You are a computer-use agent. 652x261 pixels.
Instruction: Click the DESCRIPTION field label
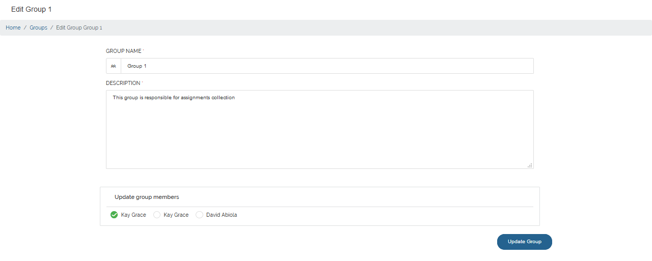[123, 83]
